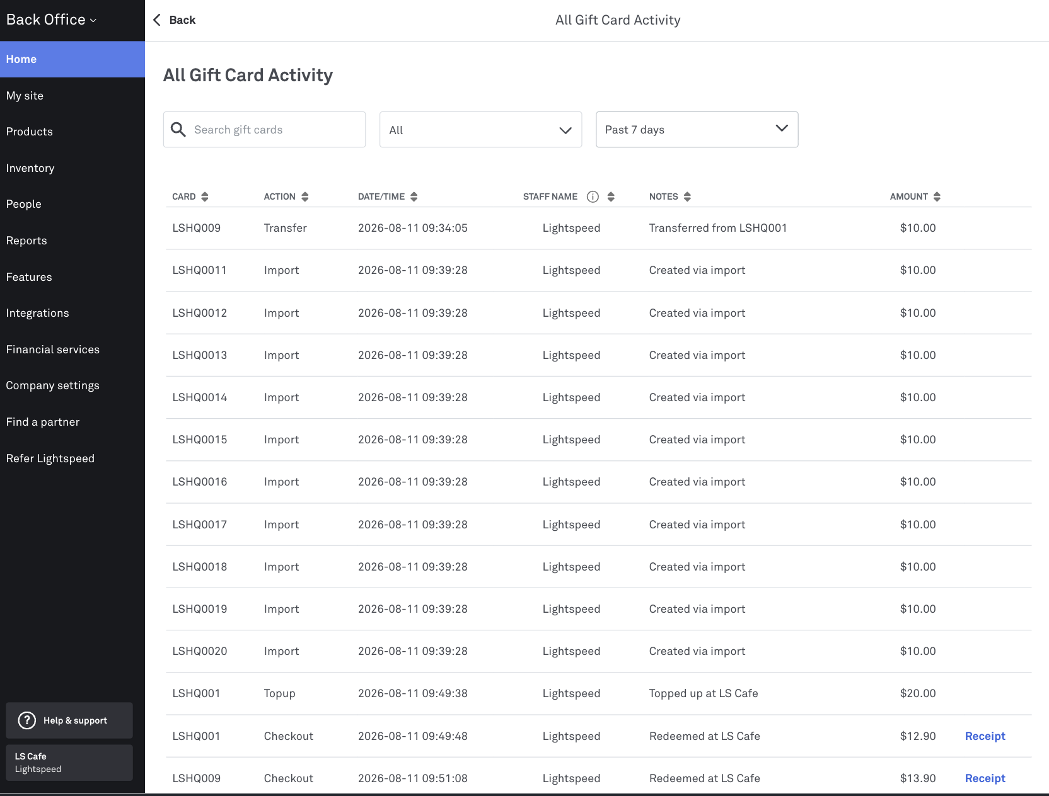Focus the Search gift cards field
Image resolution: width=1049 pixels, height=796 pixels.
click(264, 130)
